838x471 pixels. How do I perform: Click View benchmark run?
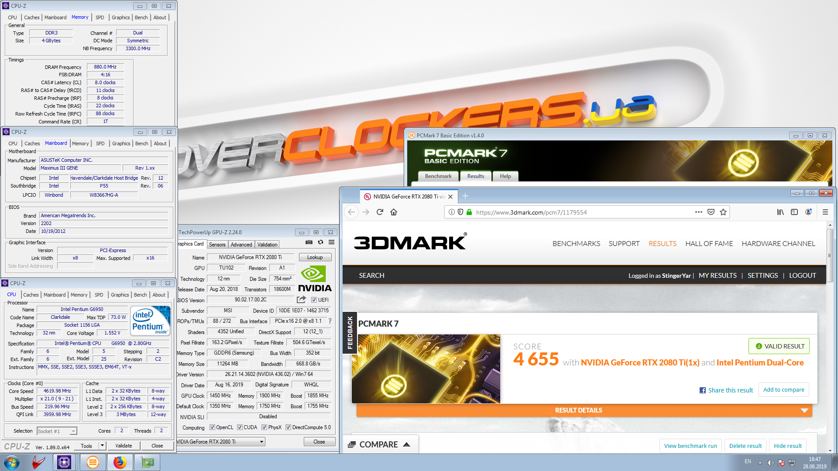coord(690,446)
